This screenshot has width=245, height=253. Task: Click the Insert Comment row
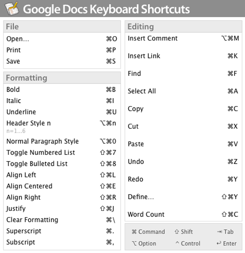152,39
